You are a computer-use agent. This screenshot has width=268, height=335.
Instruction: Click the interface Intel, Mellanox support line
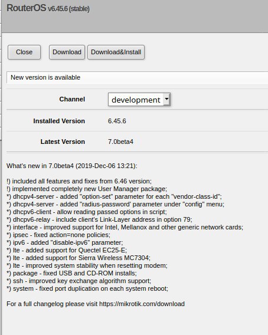(125, 227)
